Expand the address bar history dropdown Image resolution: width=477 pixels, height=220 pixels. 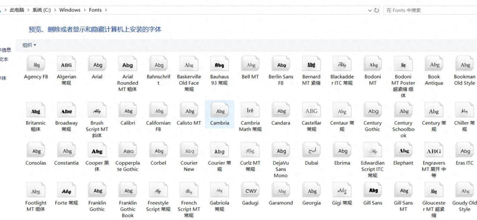(370, 10)
